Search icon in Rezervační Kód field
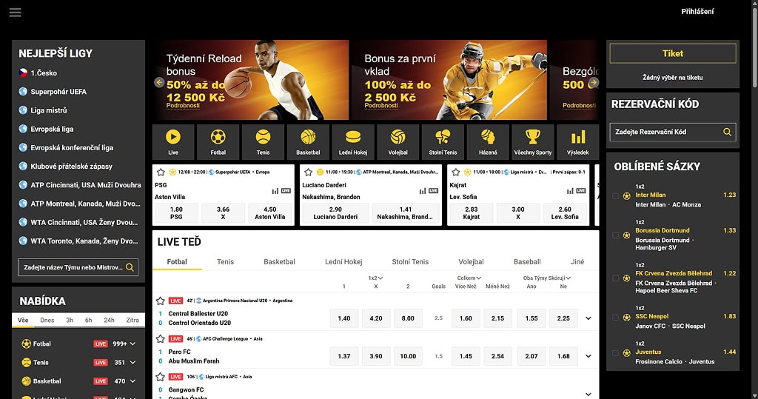Viewport: 758px width, 399px height. click(x=727, y=132)
